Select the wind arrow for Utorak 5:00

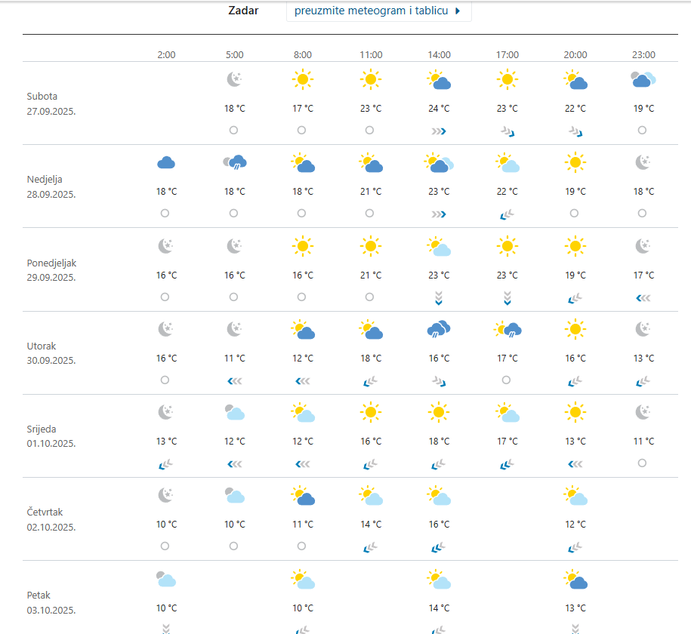235,381
